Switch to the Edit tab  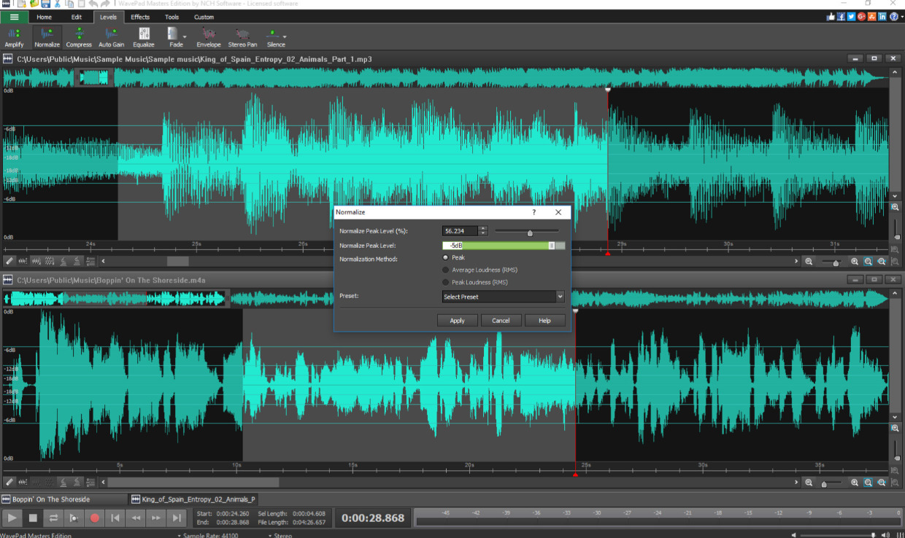click(x=77, y=17)
